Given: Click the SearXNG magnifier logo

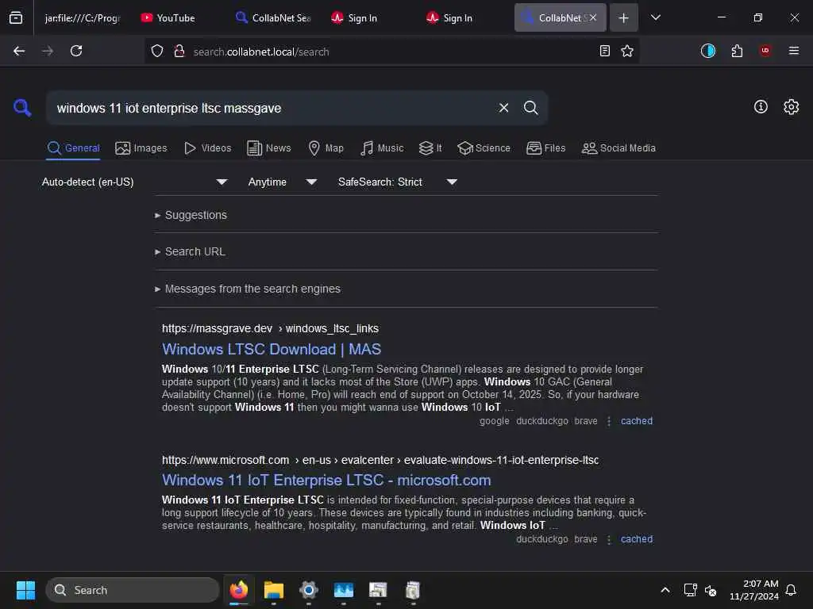Looking at the screenshot, I should [x=22, y=108].
